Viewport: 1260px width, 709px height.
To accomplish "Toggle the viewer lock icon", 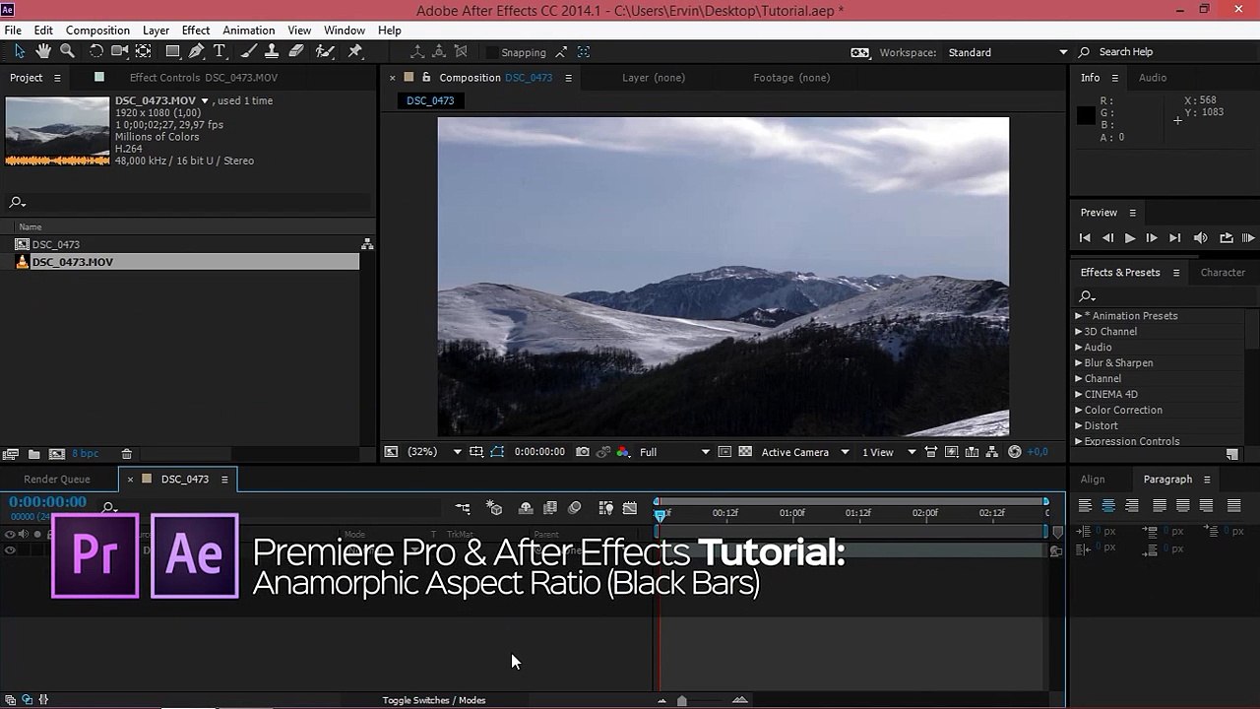I will tap(426, 77).
